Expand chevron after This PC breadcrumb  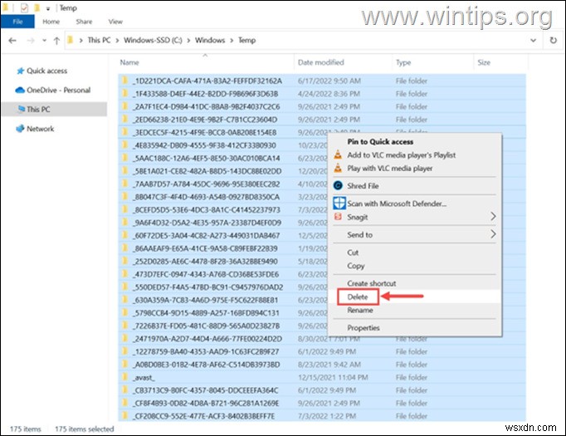click(117, 41)
